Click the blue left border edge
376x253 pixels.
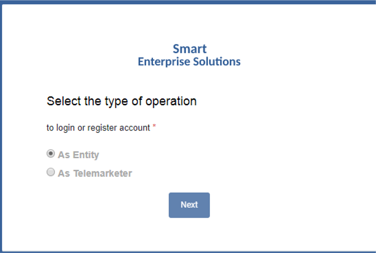pyautogui.click(x=1, y=126)
